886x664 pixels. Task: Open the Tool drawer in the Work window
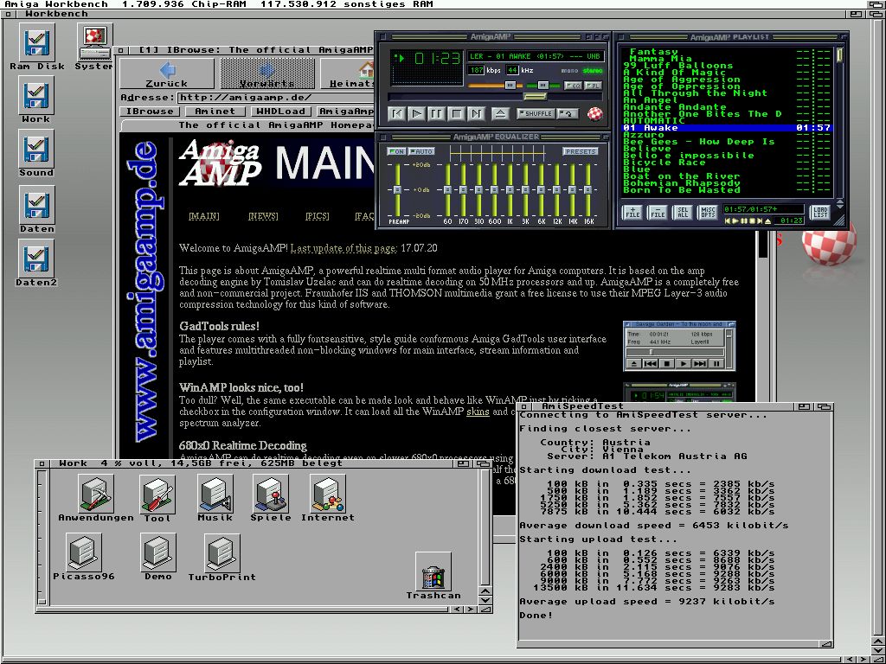click(x=157, y=495)
